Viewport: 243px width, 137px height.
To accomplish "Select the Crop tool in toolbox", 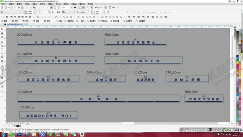I will pos(2,33).
